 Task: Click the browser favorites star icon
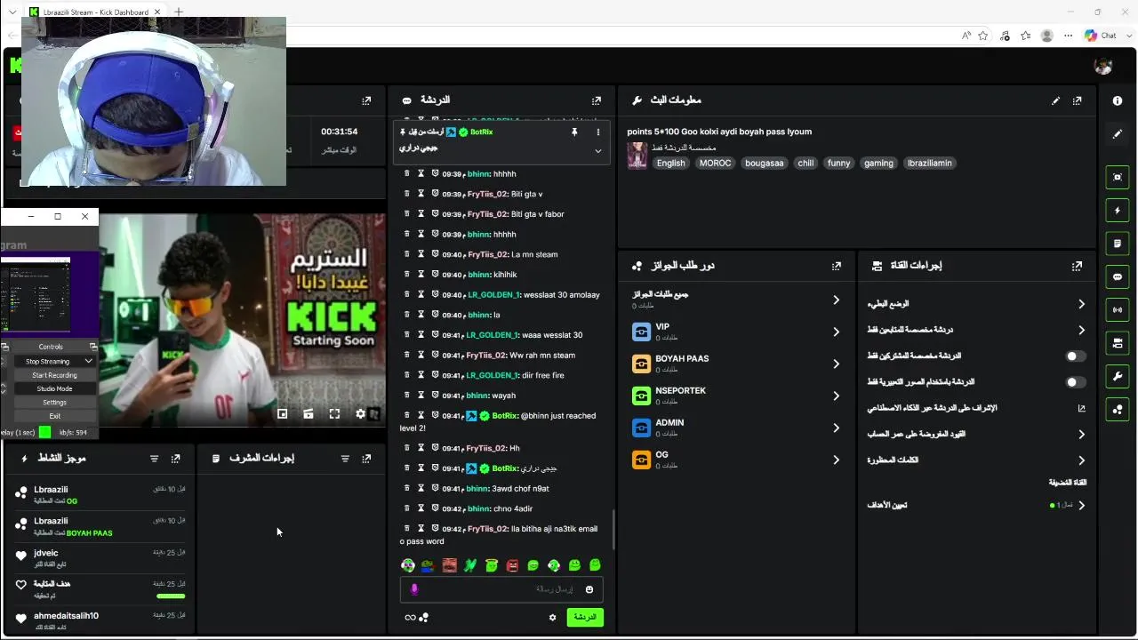tap(983, 36)
